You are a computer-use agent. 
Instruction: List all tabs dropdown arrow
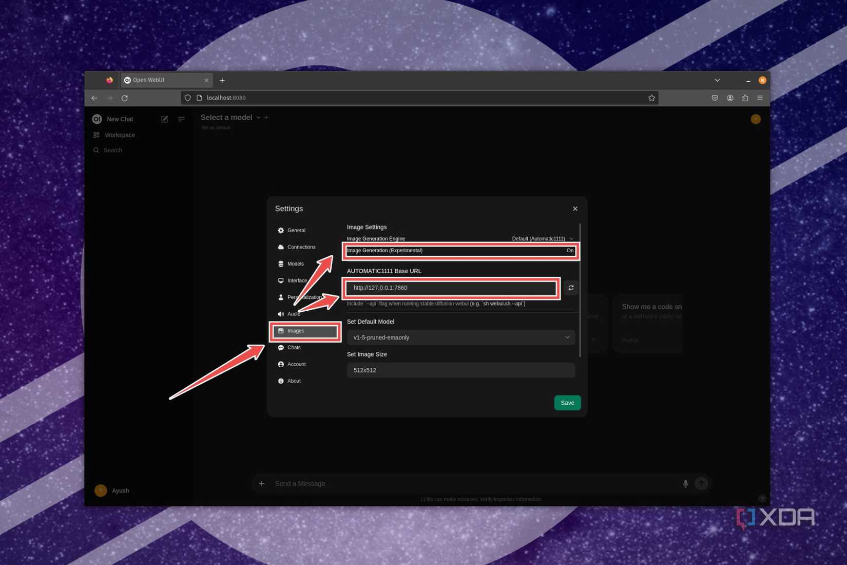point(717,81)
